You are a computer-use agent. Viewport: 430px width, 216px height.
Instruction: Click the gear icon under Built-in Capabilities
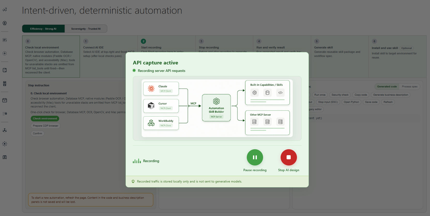(x=255, y=93)
